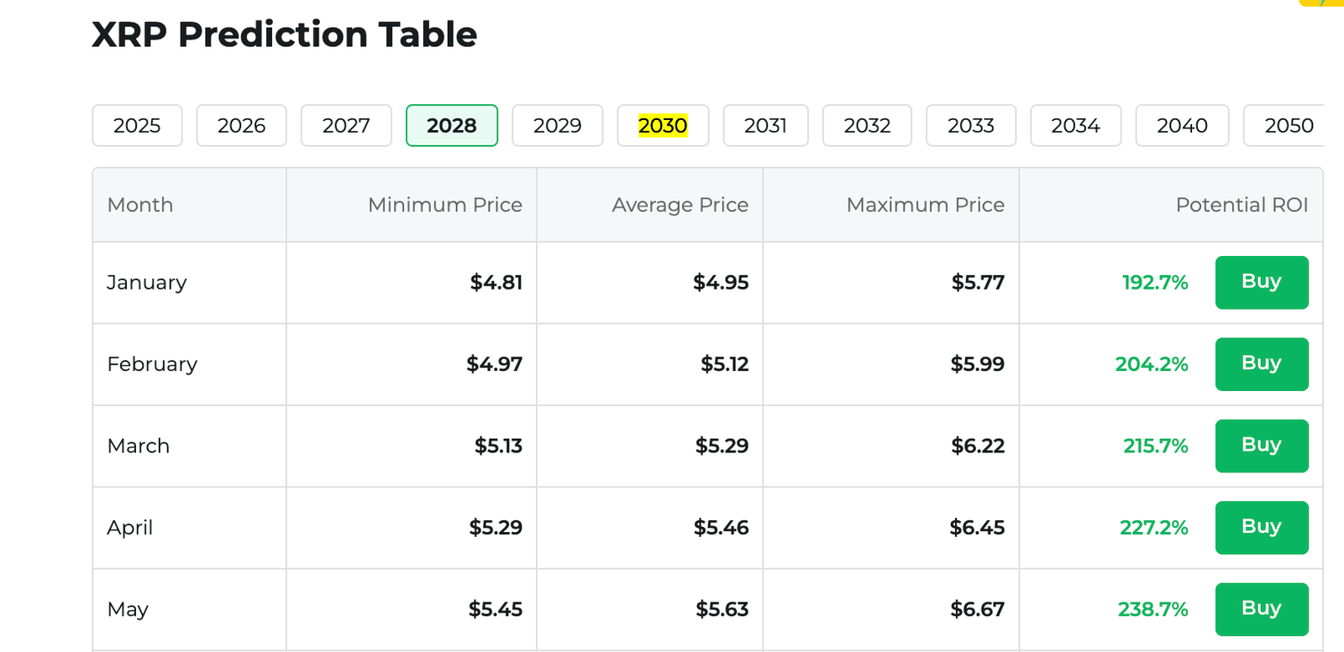
Task: Select the 2026 prediction tab
Action: click(x=241, y=125)
